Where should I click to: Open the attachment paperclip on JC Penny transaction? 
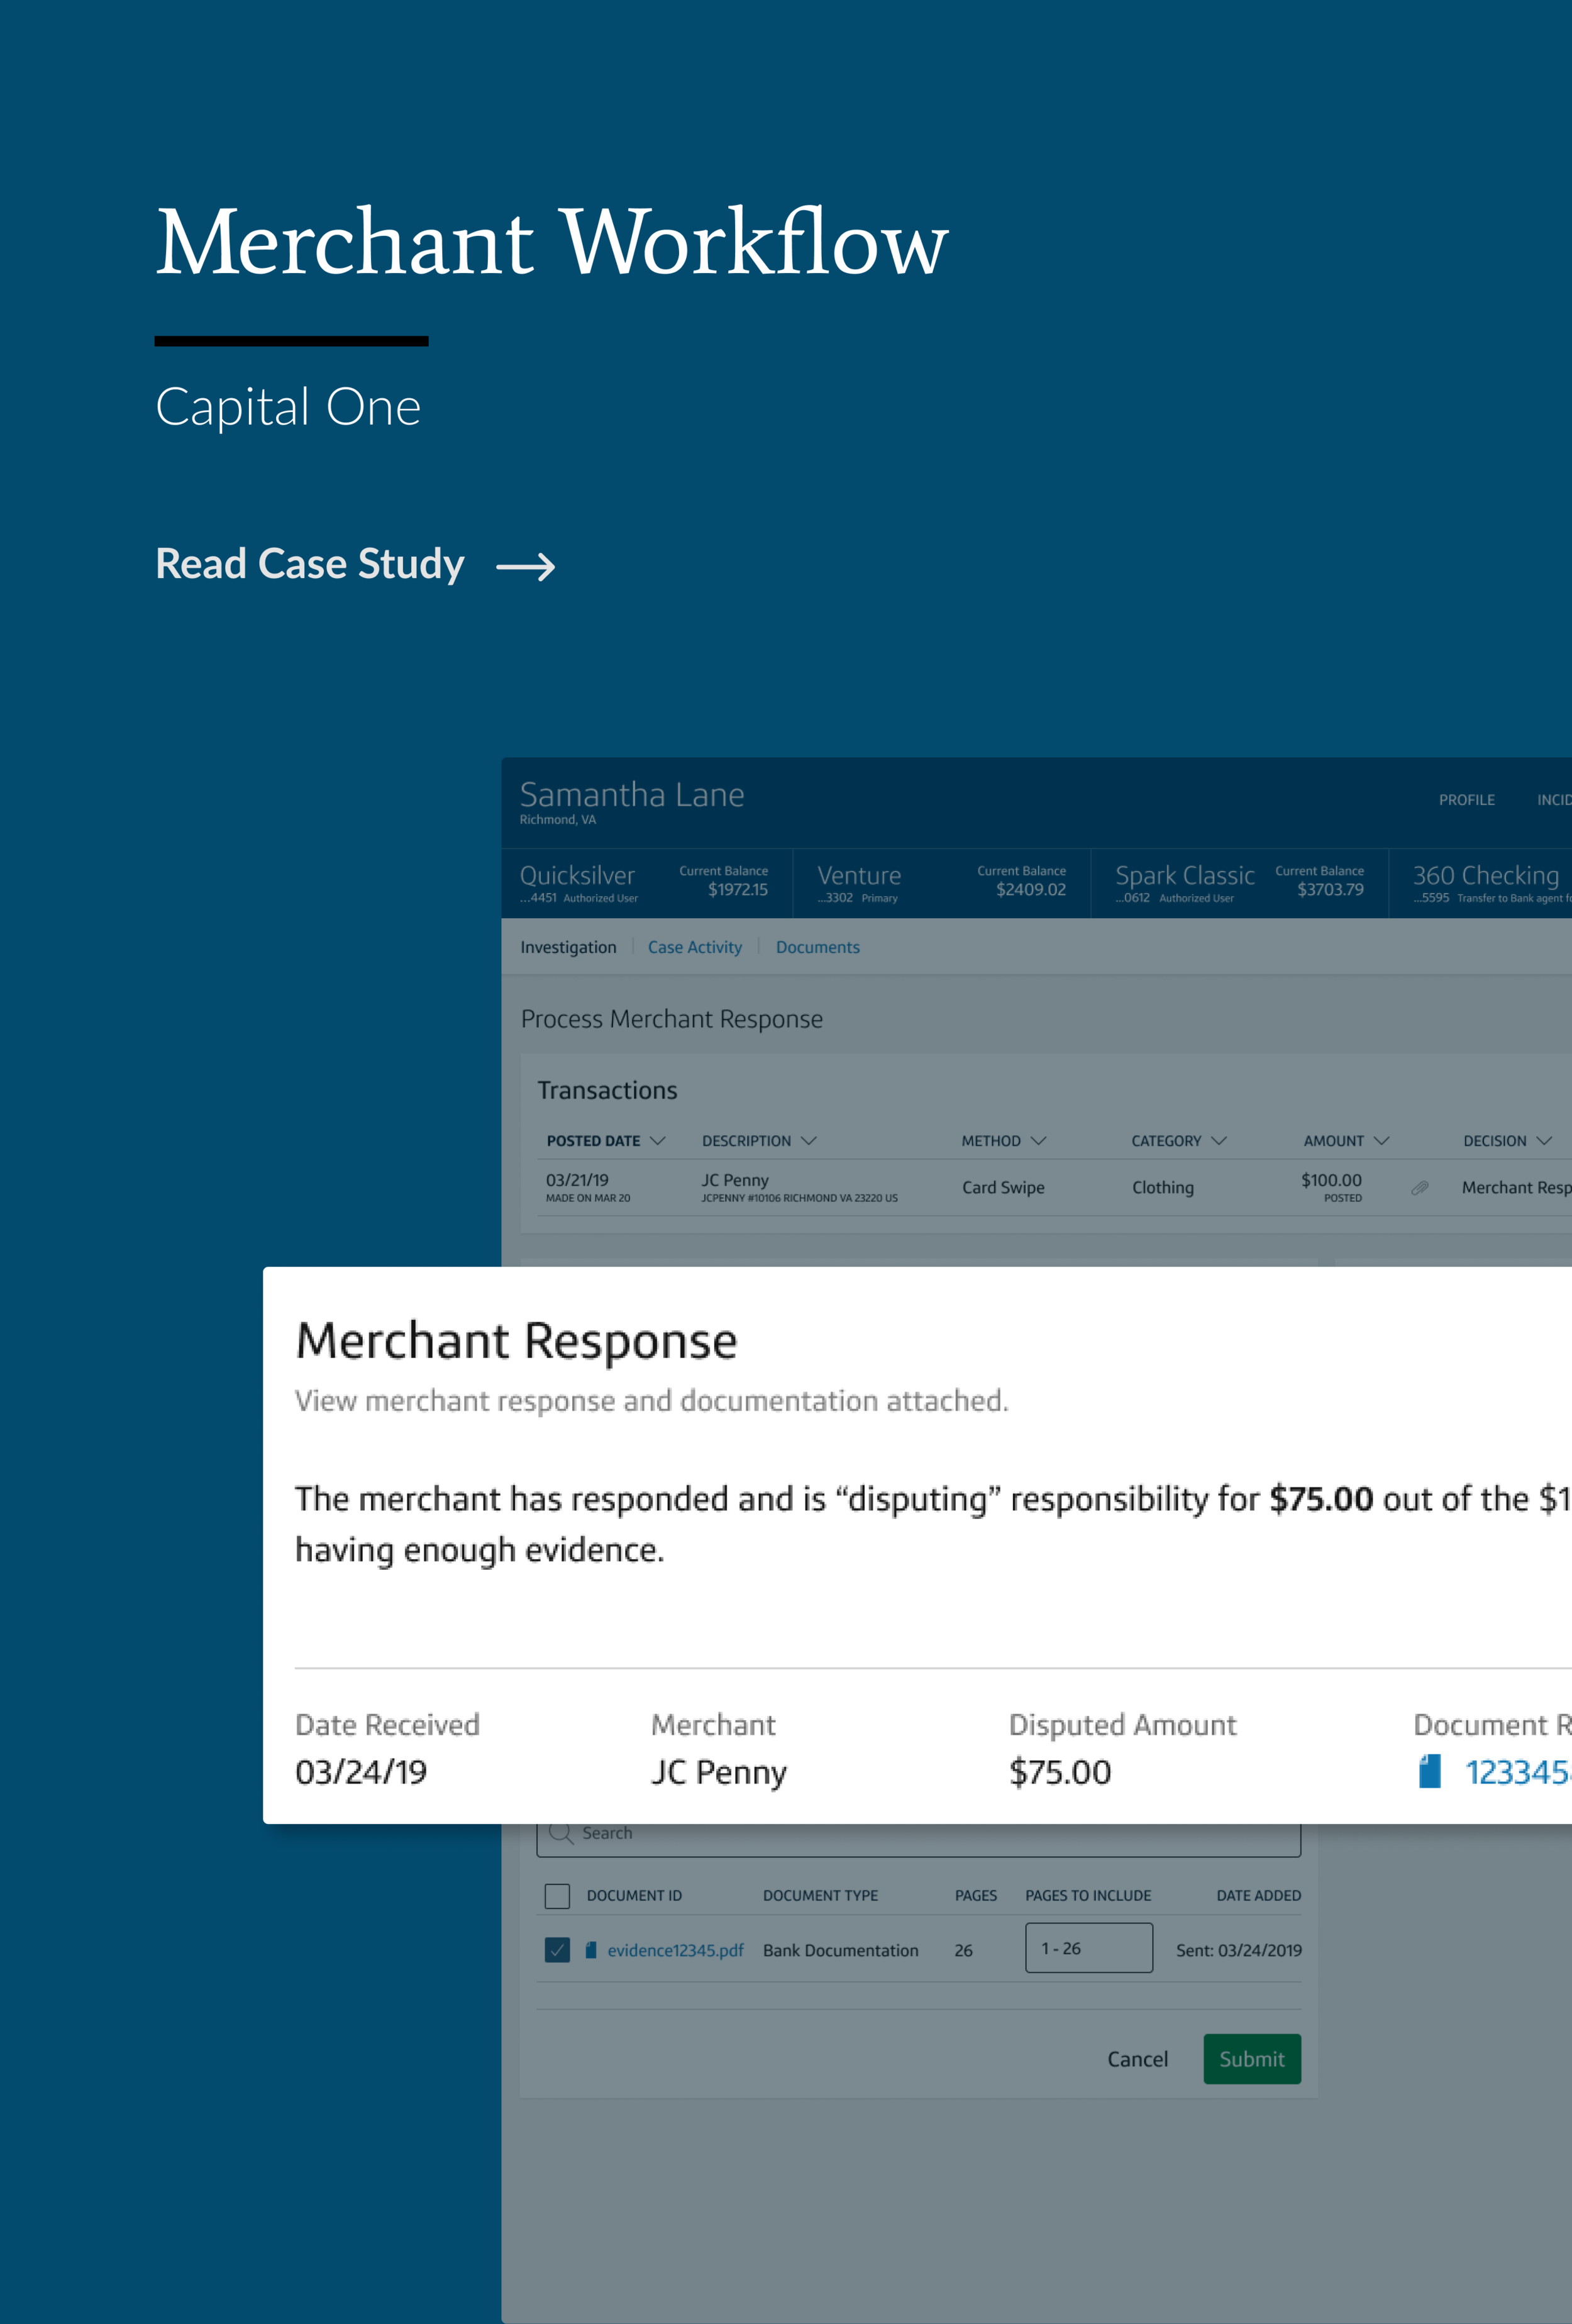tap(1419, 1188)
